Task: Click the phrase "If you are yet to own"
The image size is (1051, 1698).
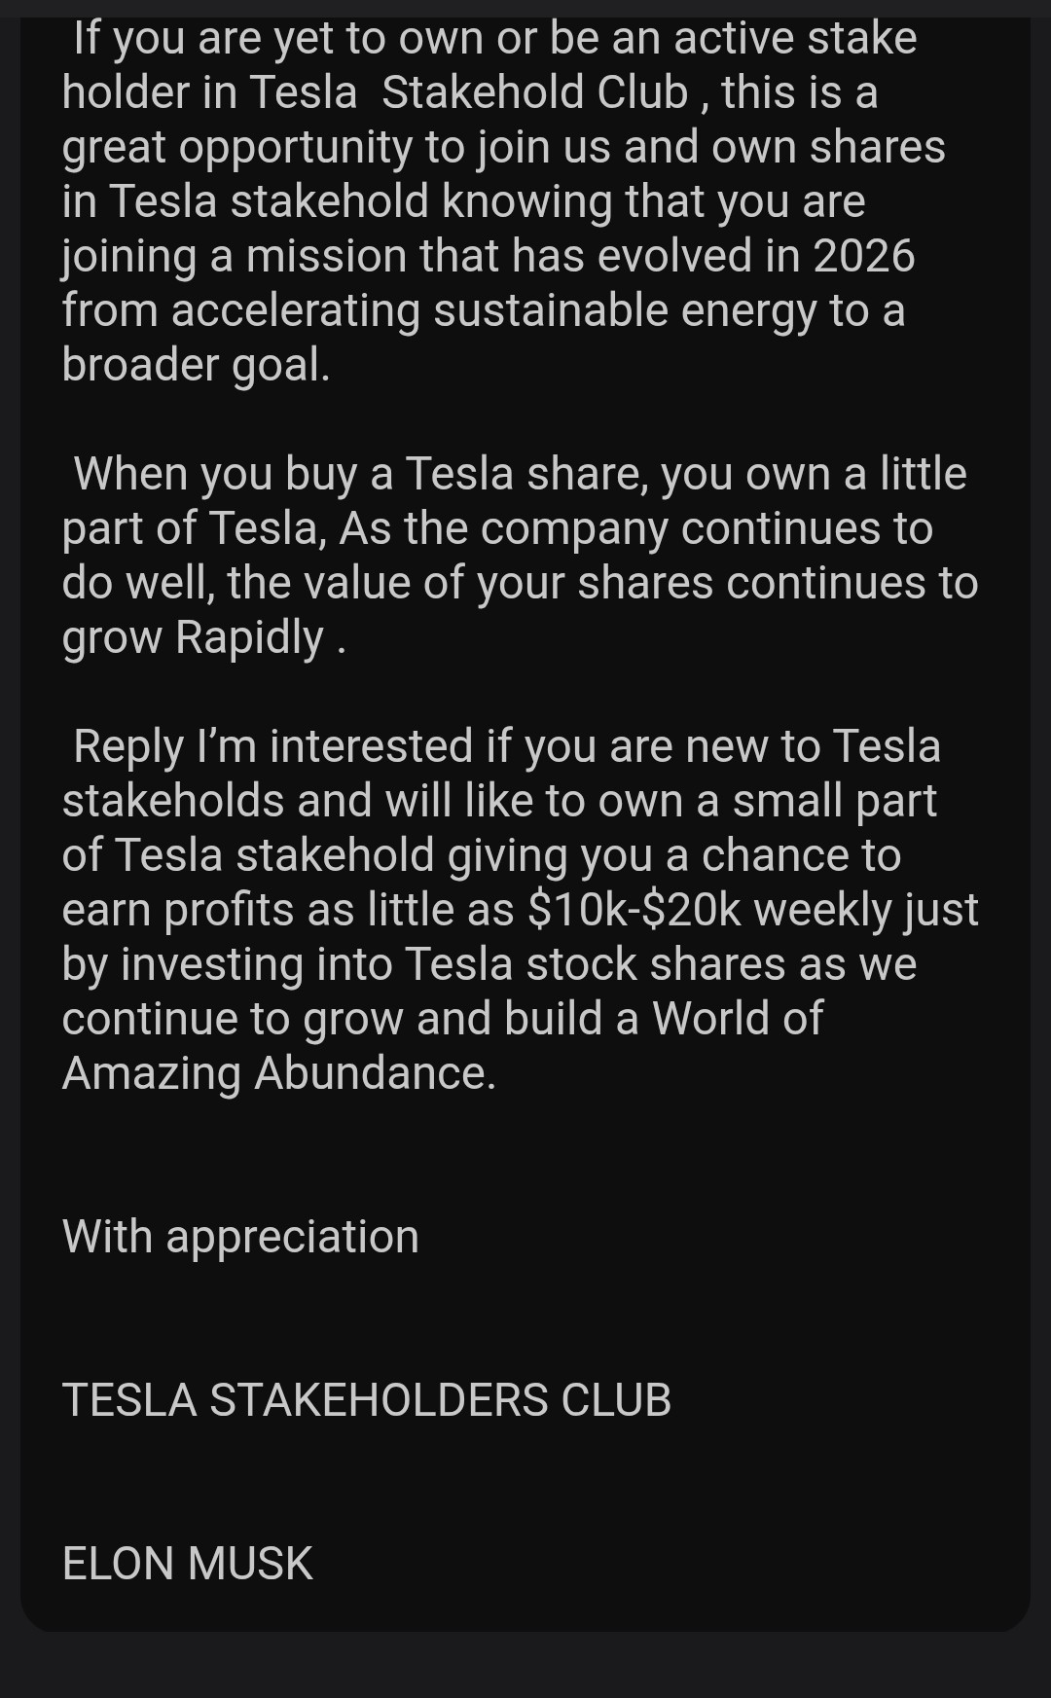Action: pos(276,38)
